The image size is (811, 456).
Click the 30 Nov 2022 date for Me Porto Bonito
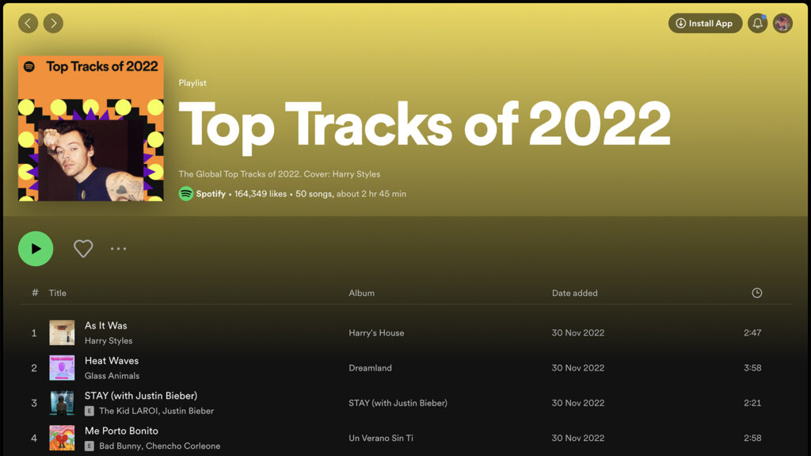(x=577, y=439)
